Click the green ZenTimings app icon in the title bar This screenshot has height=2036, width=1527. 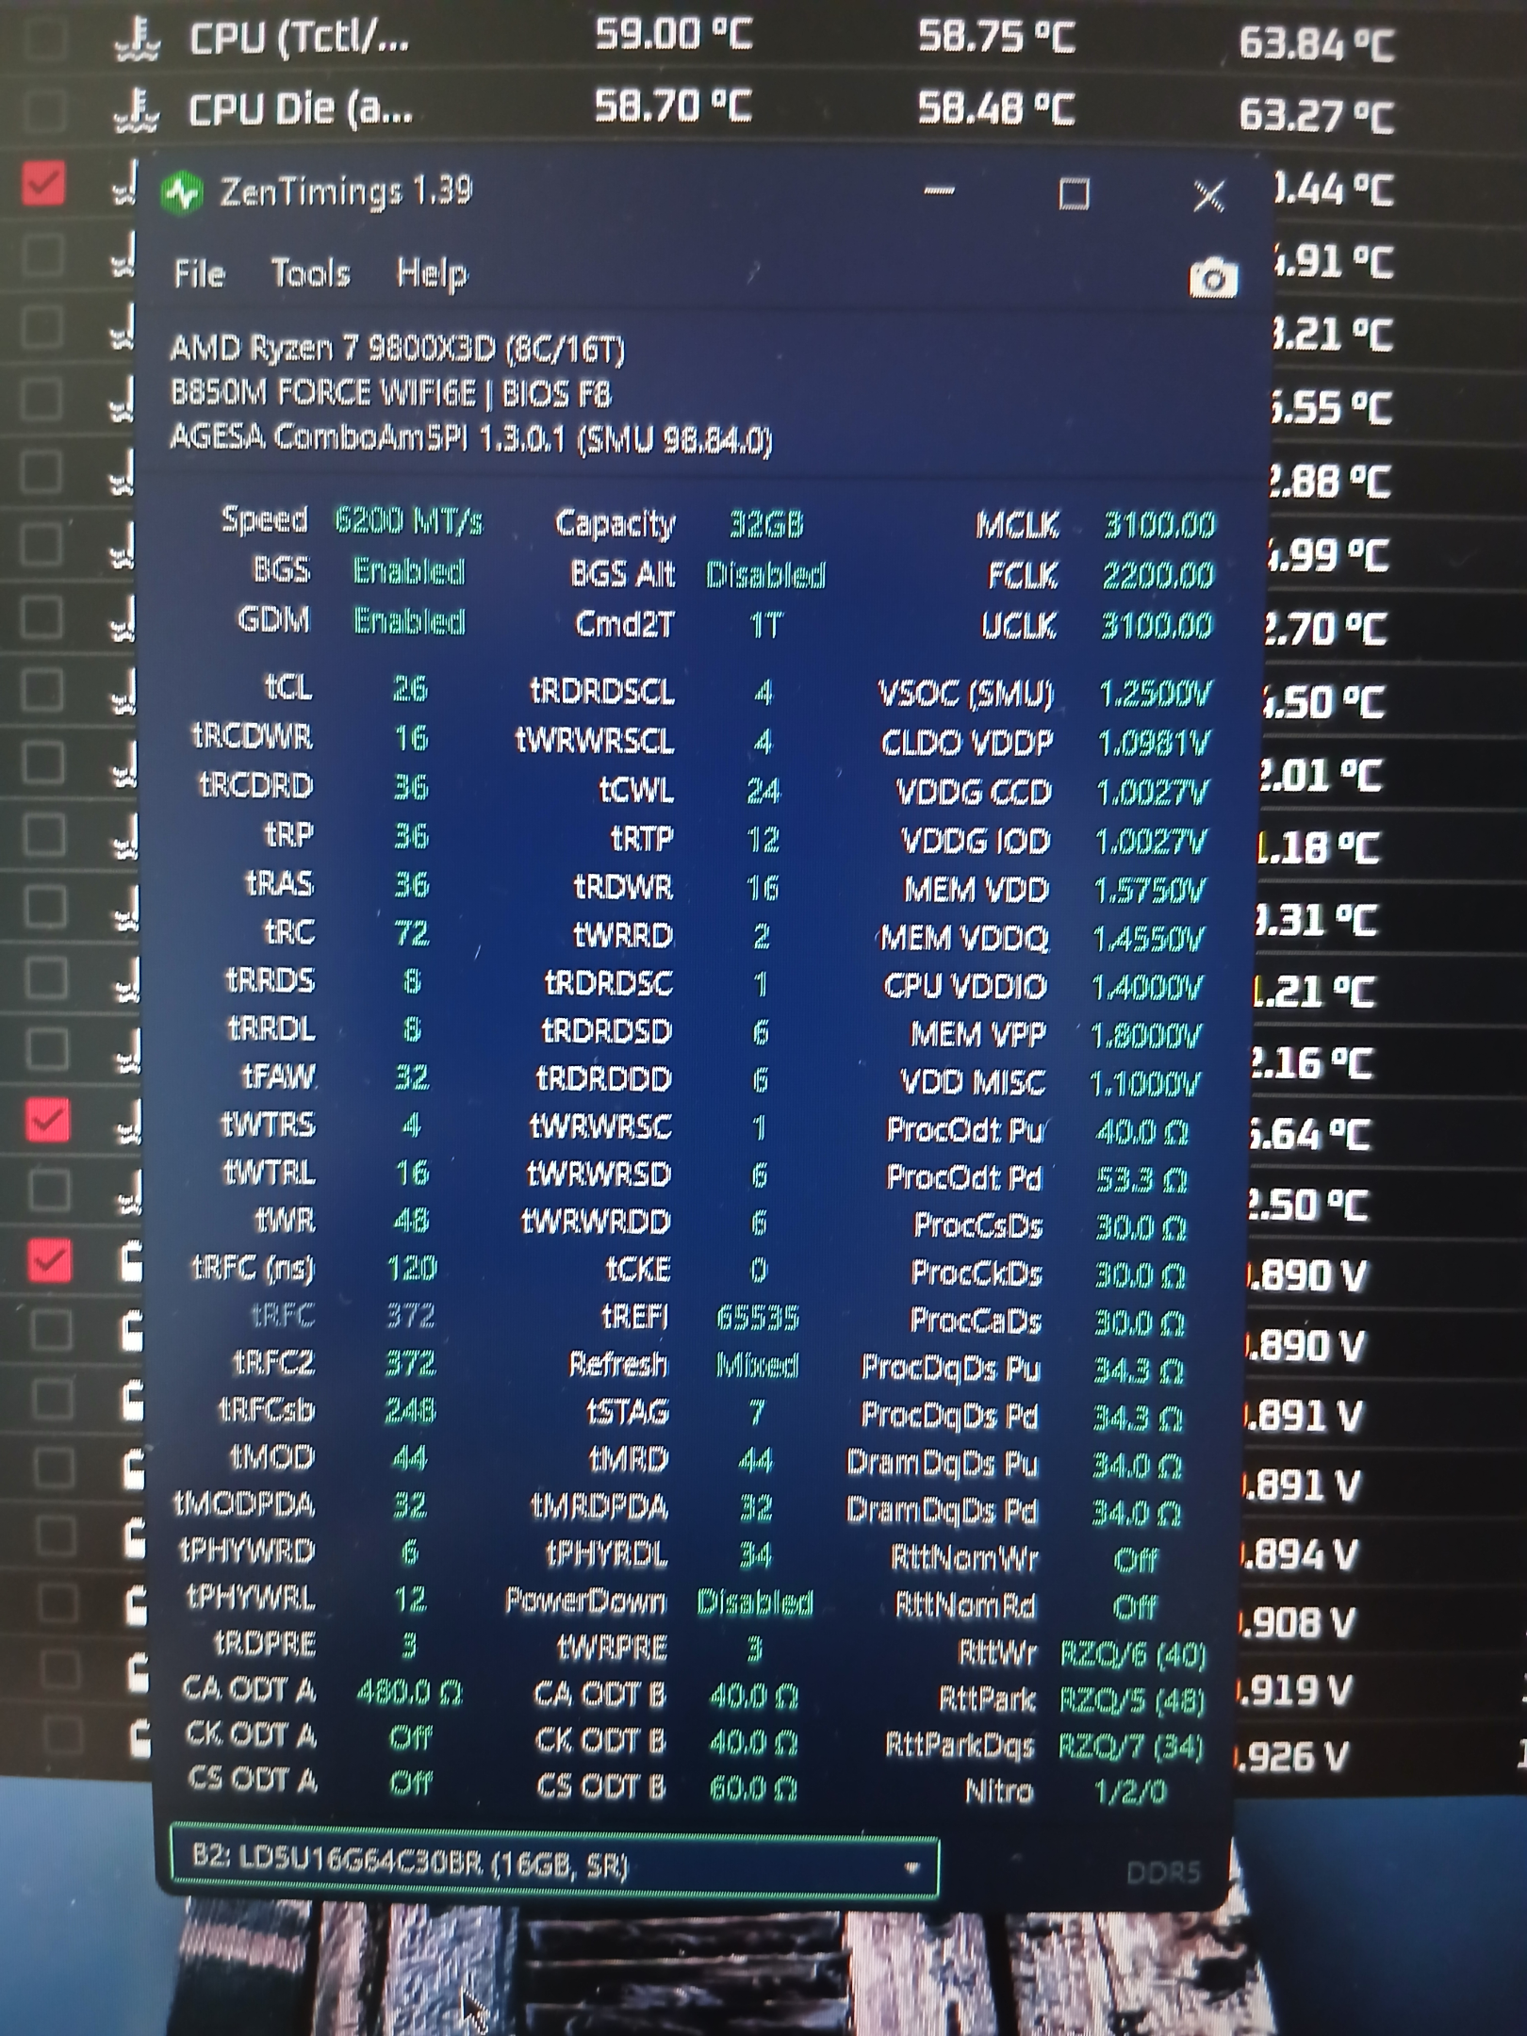click(x=182, y=192)
